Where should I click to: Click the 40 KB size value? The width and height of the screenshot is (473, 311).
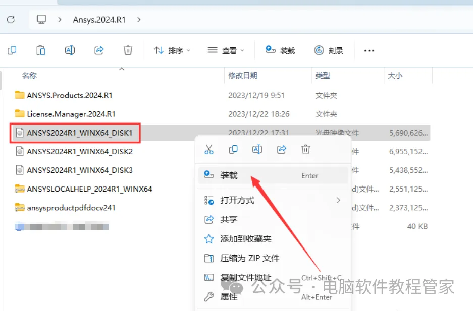(x=417, y=226)
